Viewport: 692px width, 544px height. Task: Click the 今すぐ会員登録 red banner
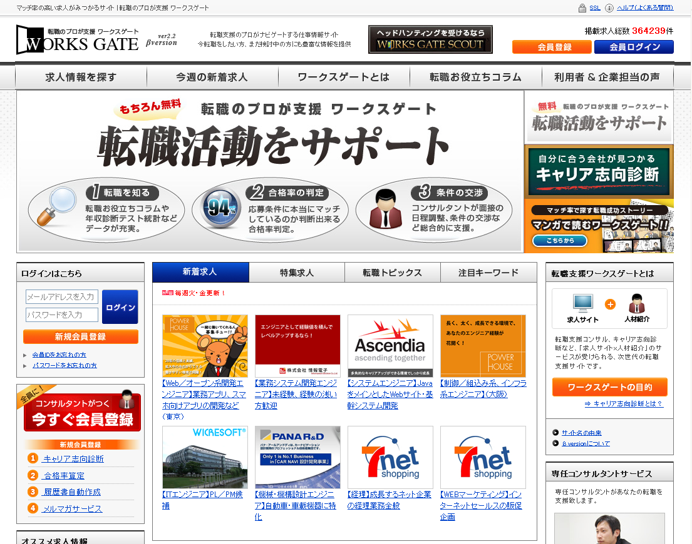pyautogui.click(x=83, y=412)
